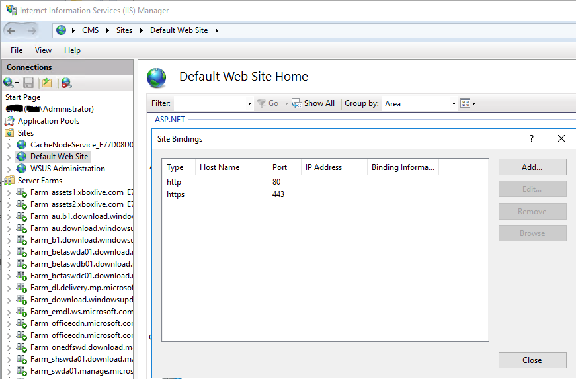This screenshot has height=379, width=576.
Task: Click the Binding Information column header
Action: point(403,167)
